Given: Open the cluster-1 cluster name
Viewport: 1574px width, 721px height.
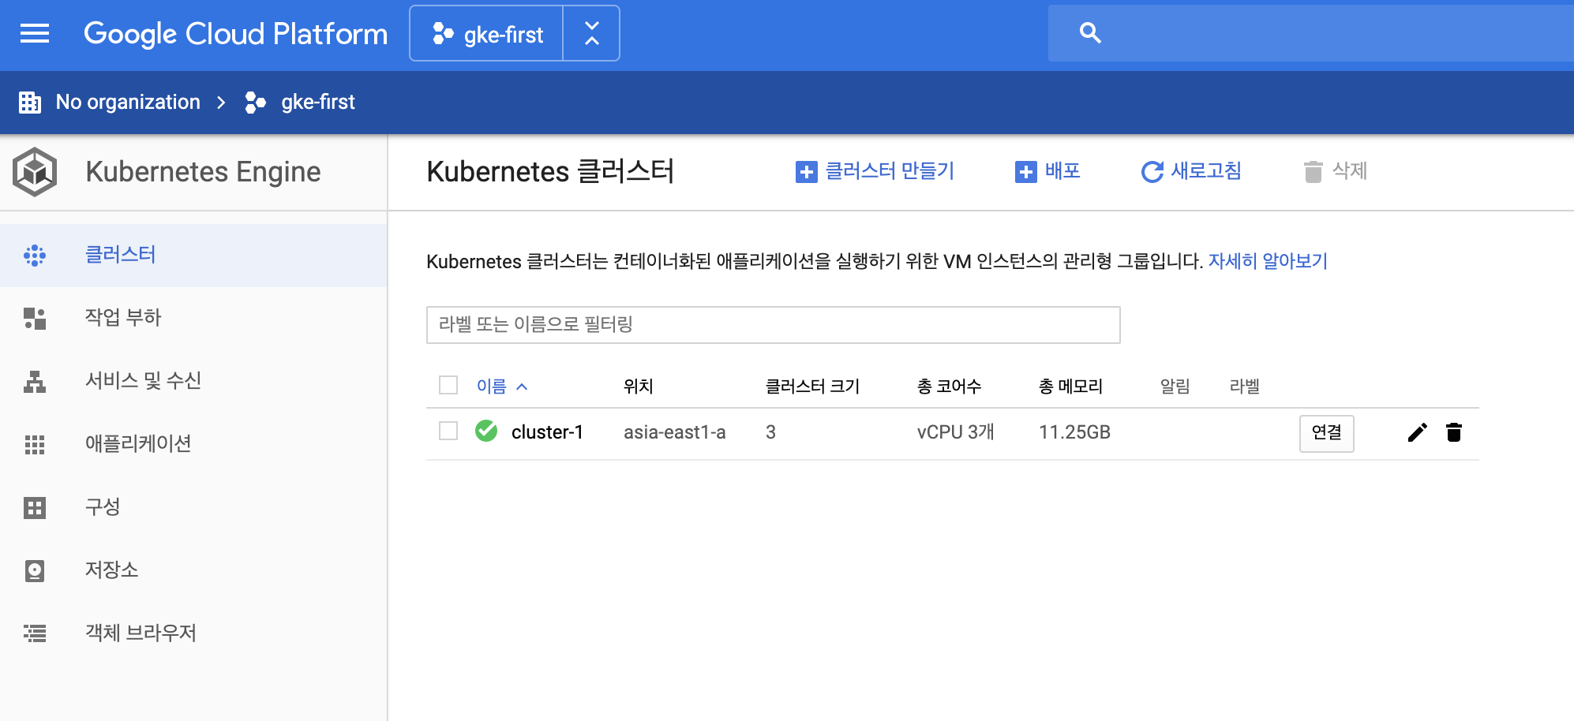Looking at the screenshot, I should coord(547,432).
